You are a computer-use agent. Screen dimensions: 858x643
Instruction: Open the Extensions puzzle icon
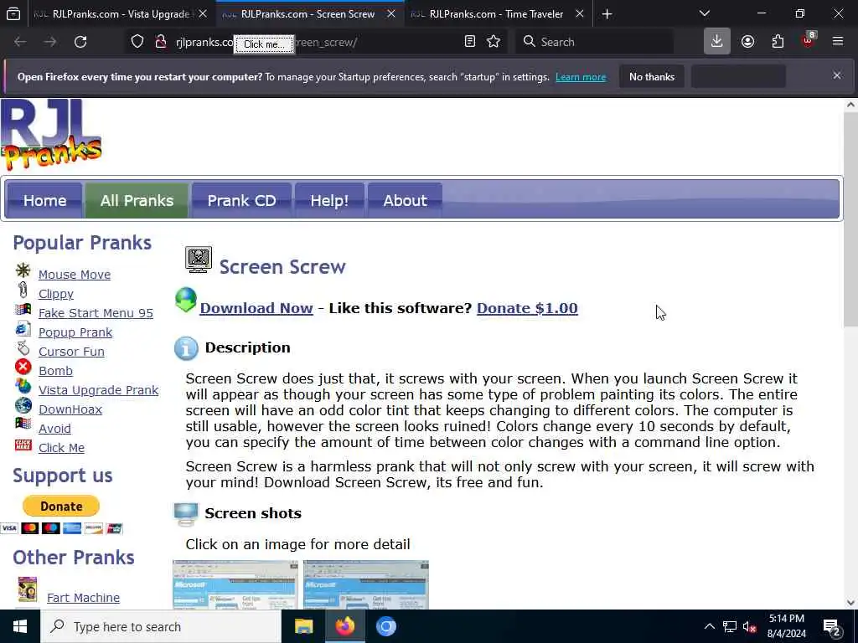coord(778,42)
